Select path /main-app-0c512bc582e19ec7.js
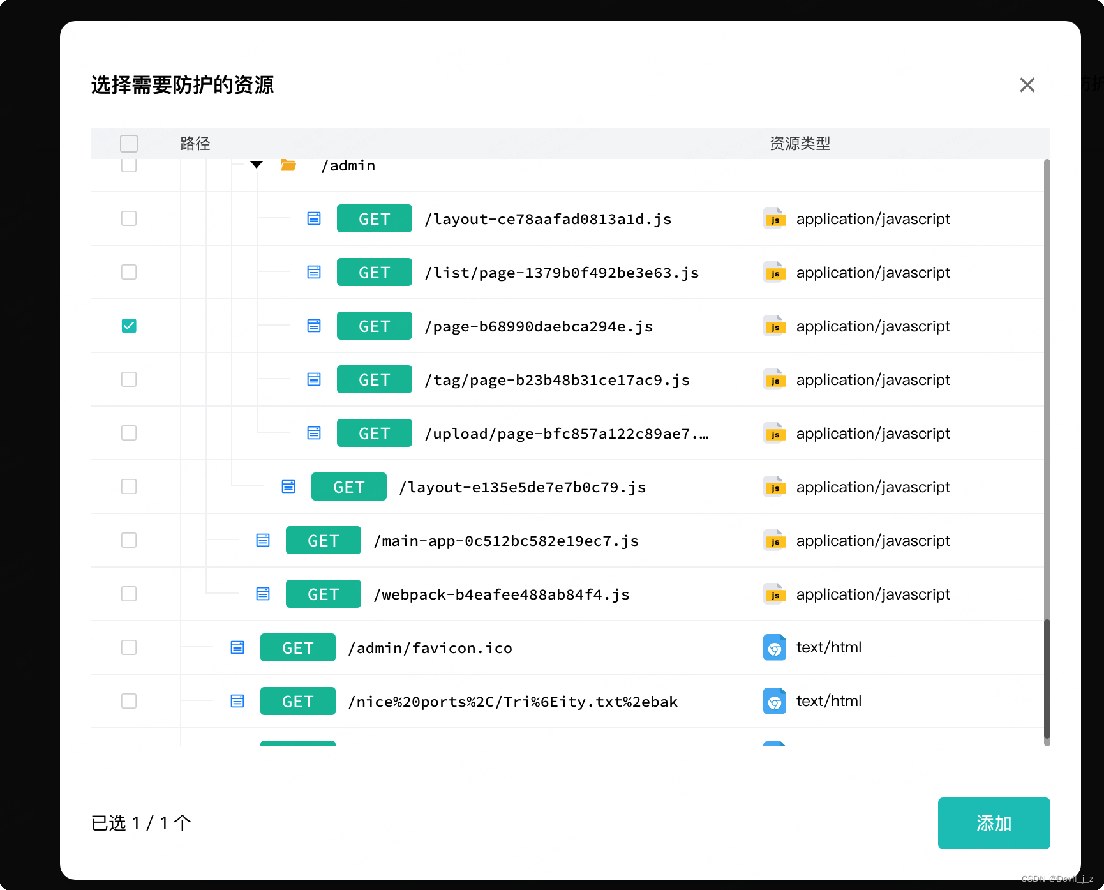Viewport: 1104px width, 890px height. pyautogui.click(x=507, y=541)
